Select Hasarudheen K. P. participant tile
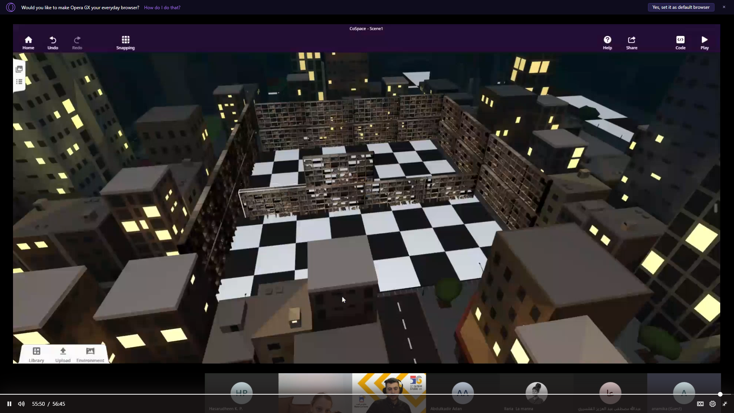 tap(242, 393)
